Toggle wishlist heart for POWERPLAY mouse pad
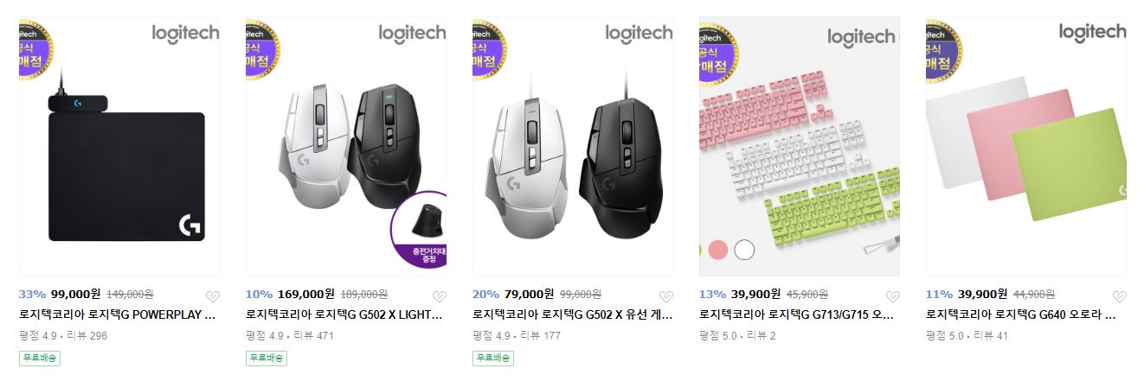The height and width of the screenshot is (381, 1144). point(212,296)
